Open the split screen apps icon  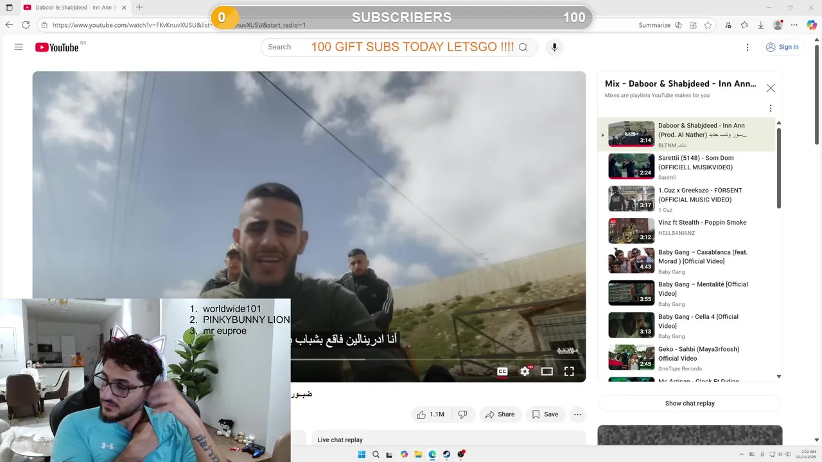[693, 25]
